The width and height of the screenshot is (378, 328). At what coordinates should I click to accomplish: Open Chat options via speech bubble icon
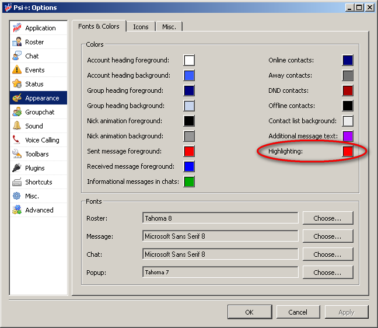pos(17,56)
